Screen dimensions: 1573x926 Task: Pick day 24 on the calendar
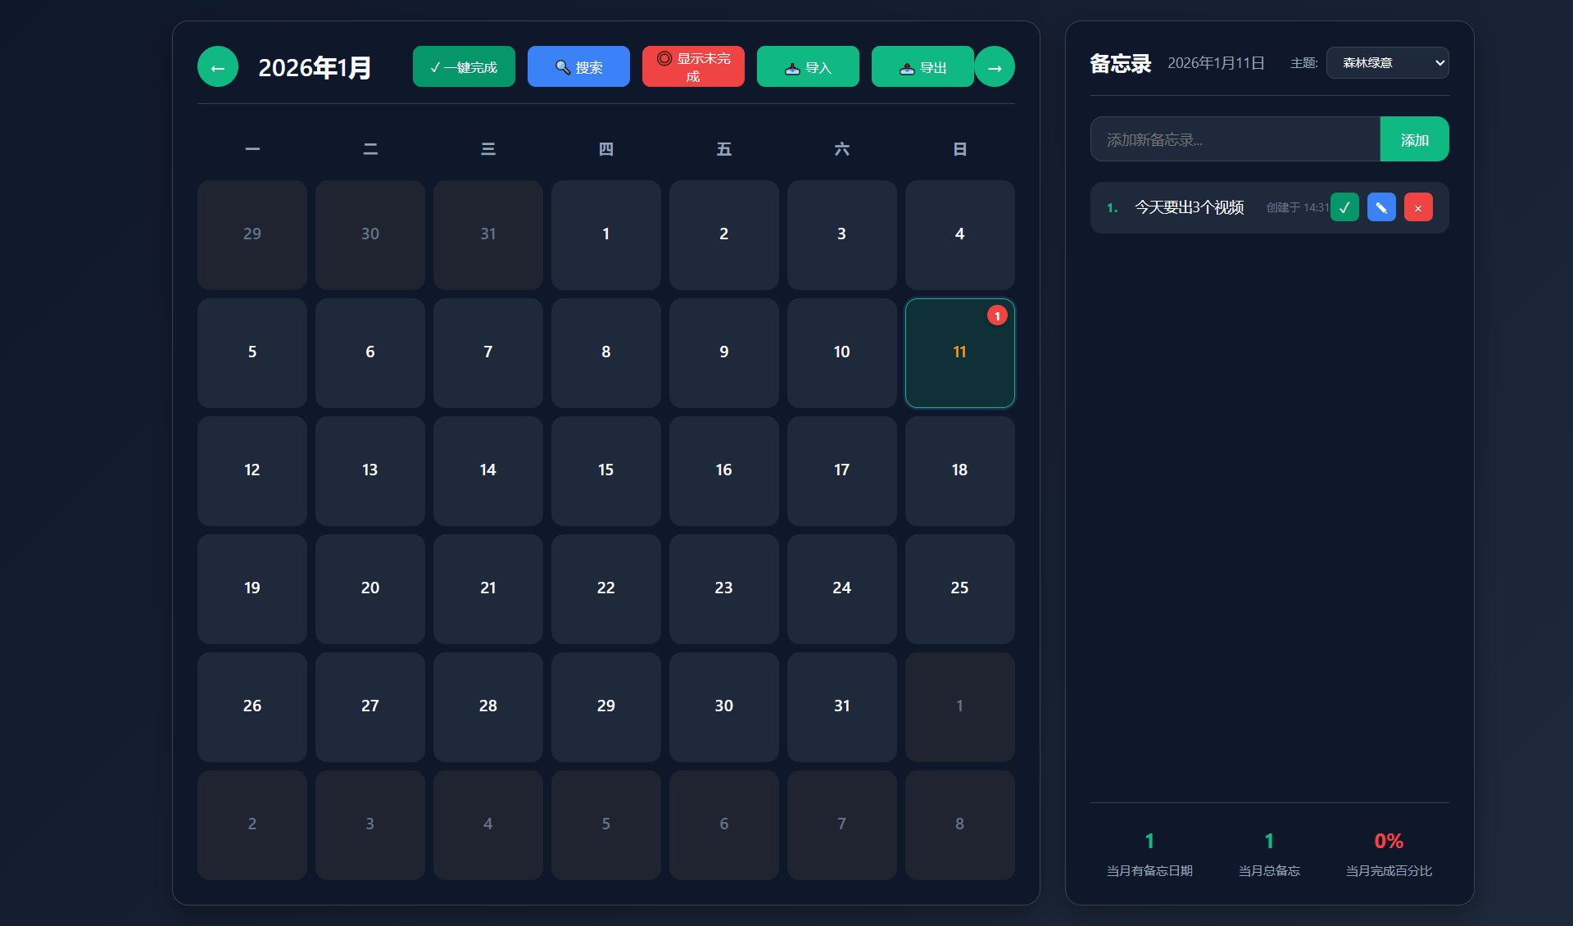841,588
